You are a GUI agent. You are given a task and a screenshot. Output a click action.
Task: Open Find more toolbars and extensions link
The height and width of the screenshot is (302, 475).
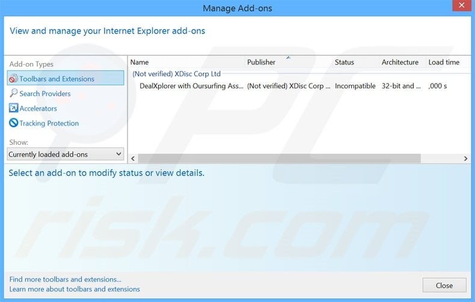pos(65,279)
